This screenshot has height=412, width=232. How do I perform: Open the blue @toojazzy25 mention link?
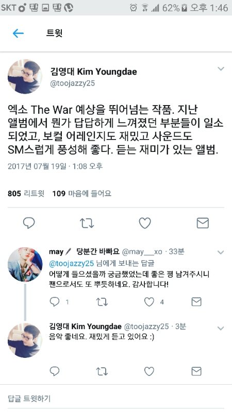(72, 263)
